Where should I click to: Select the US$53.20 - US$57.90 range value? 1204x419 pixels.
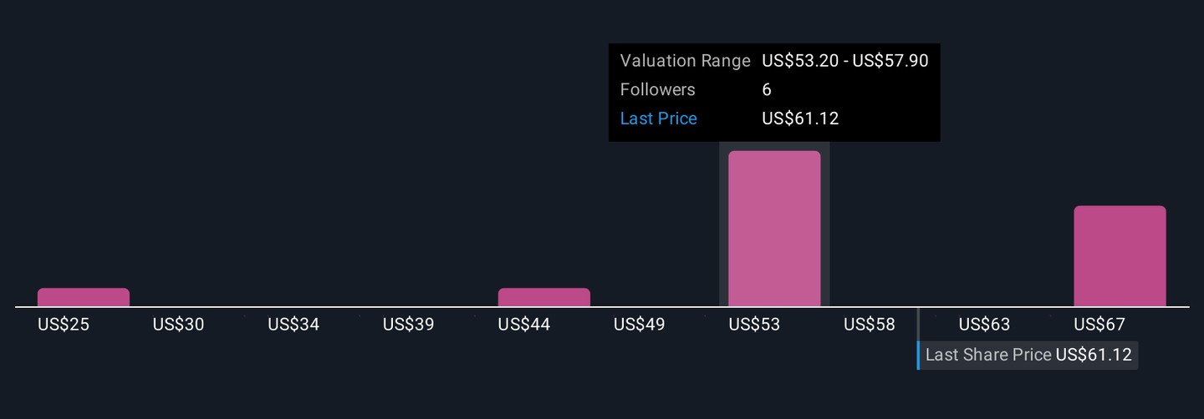(x=844, y=61)
